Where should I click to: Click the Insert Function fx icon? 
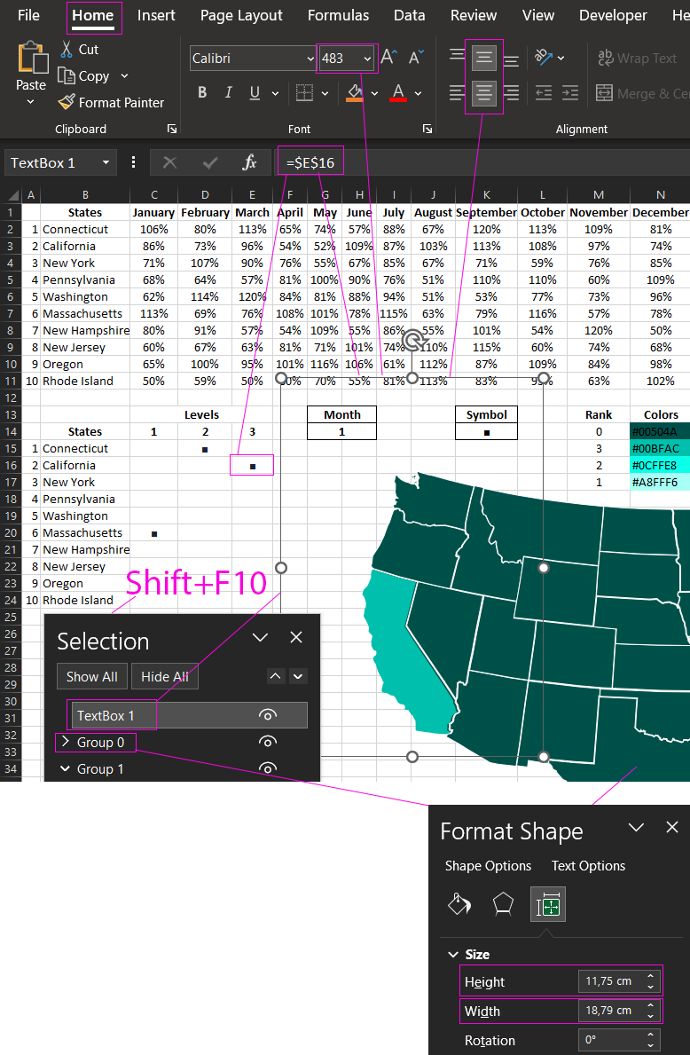point(250,162)
